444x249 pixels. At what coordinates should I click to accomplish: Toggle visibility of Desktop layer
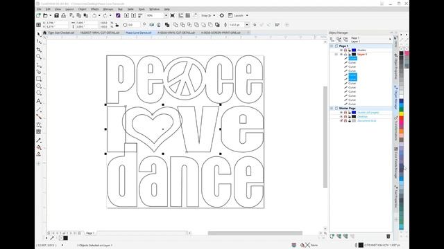pos(341,117)
